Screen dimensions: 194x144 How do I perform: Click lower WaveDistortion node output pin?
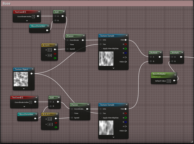(x=35, y=118)
